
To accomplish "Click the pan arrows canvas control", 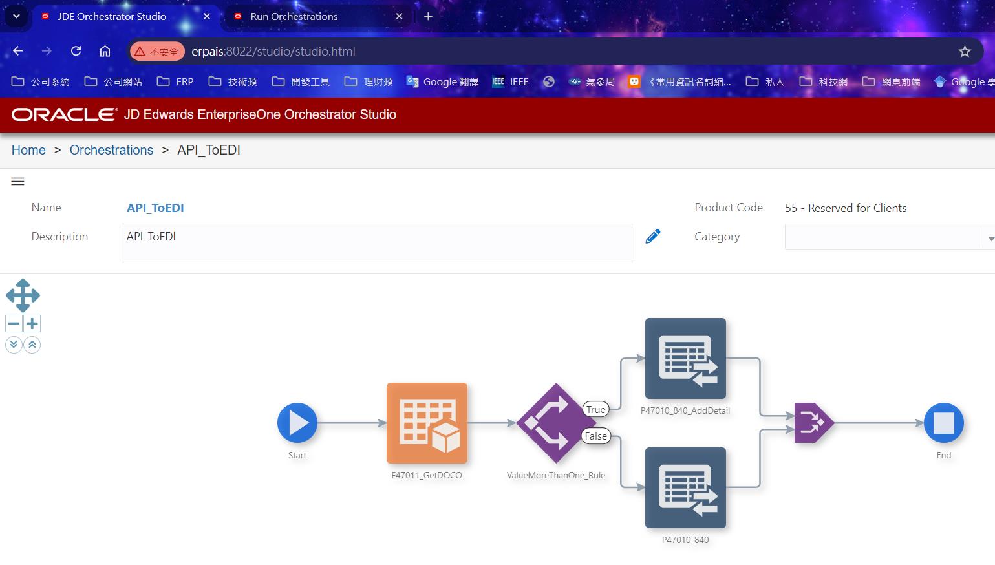I will click(x=23, y=295).
